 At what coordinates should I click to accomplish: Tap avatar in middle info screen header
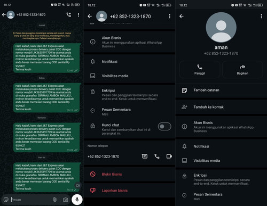[x=101, y=17]
